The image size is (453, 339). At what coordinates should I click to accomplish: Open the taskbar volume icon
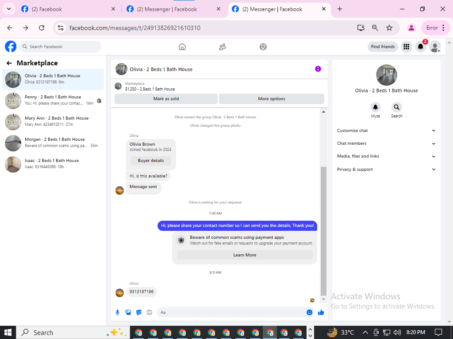[x=397, y=332]
